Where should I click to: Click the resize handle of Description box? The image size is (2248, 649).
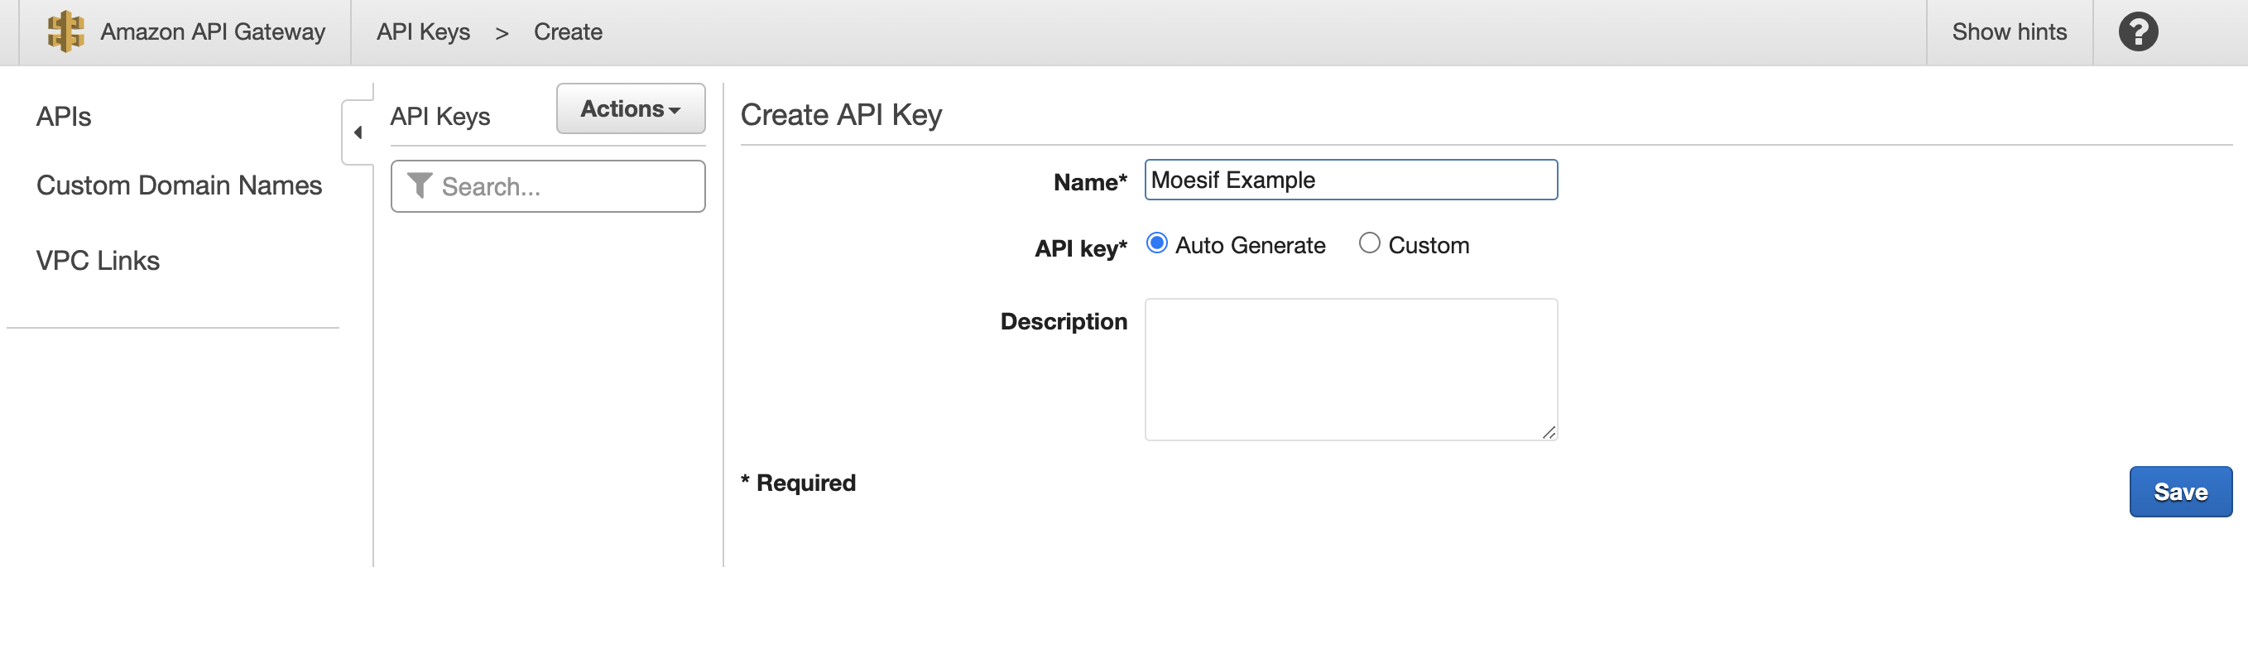[1548, 432]
